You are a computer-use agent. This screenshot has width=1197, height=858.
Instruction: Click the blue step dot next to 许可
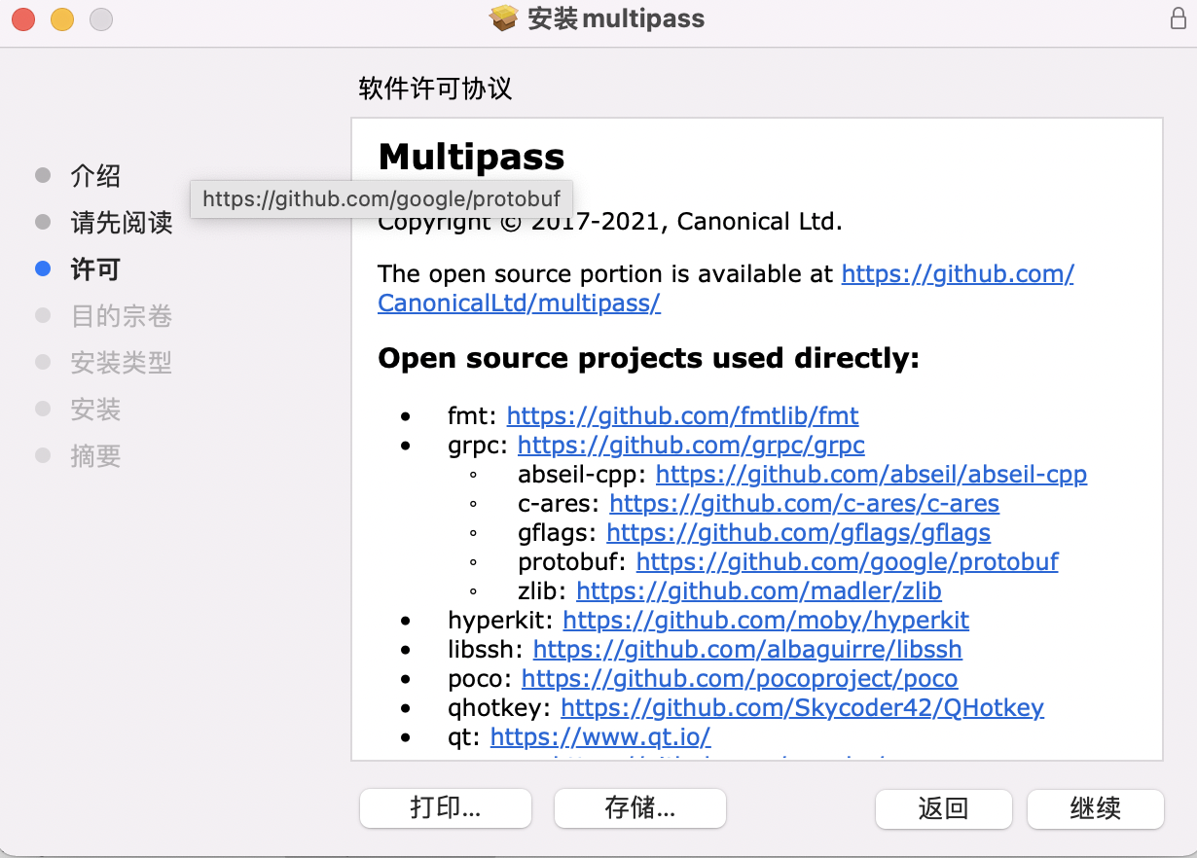tap(43, 268)
